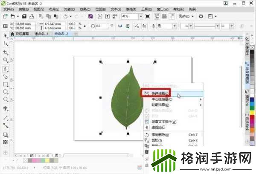
Task: Click the Paste icon in toolbar
Action: point(56,16)
